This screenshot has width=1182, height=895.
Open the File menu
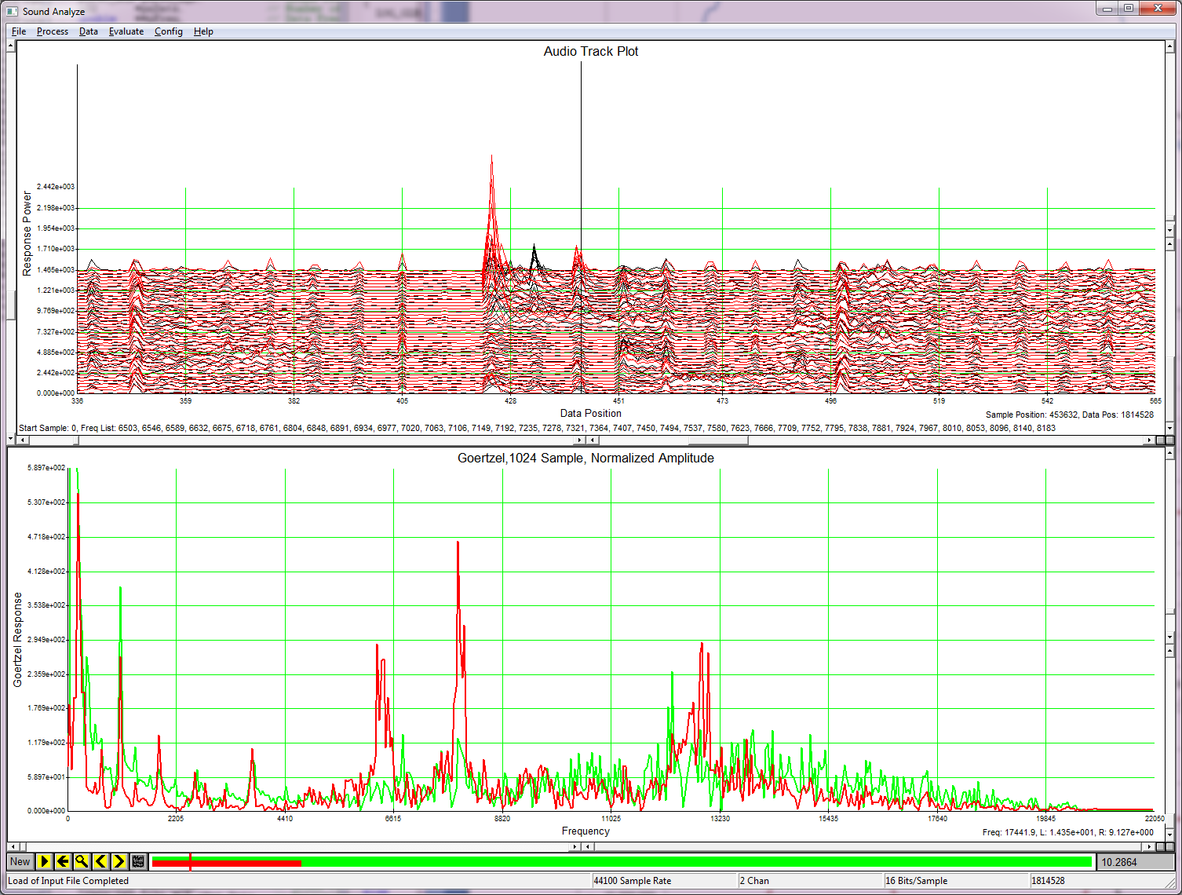click(x=18, y=31)
